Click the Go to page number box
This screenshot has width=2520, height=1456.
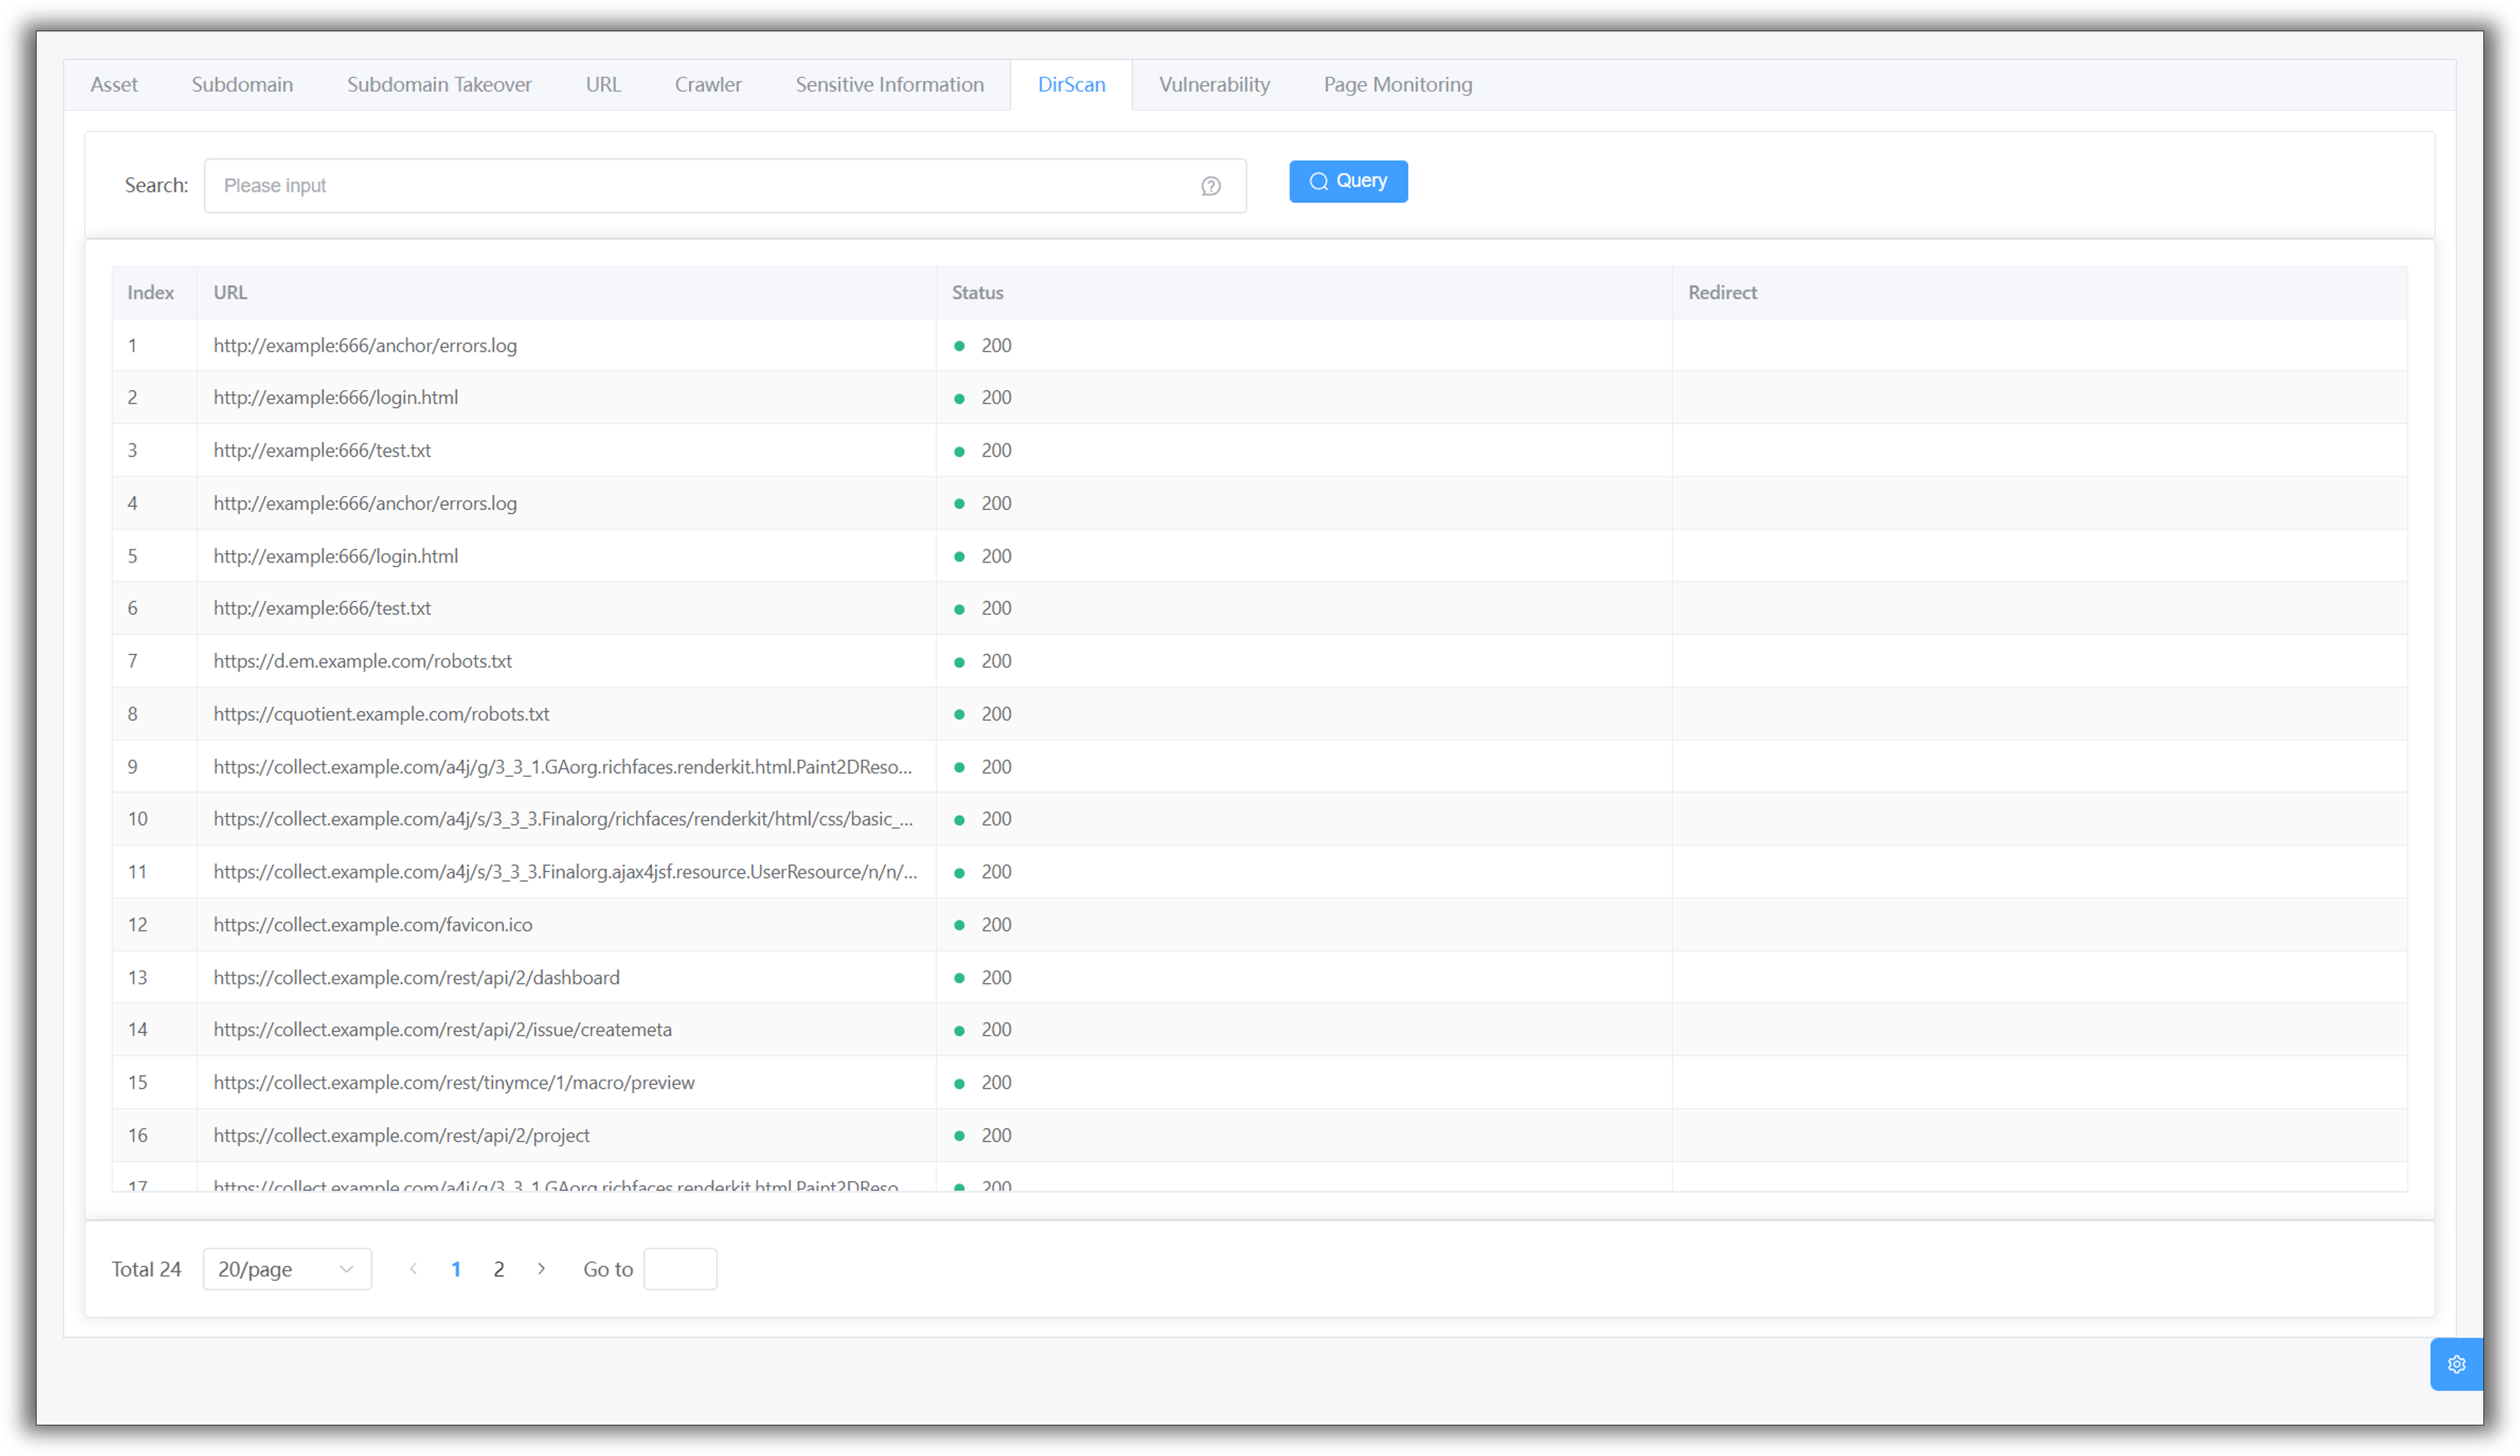tap(680, 1269)
